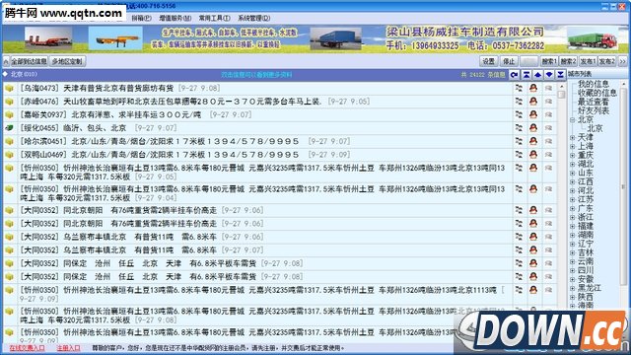The image size is (631, 355).
Task: Select 收藏的信息 in the tree
Action: pos(597,93)
